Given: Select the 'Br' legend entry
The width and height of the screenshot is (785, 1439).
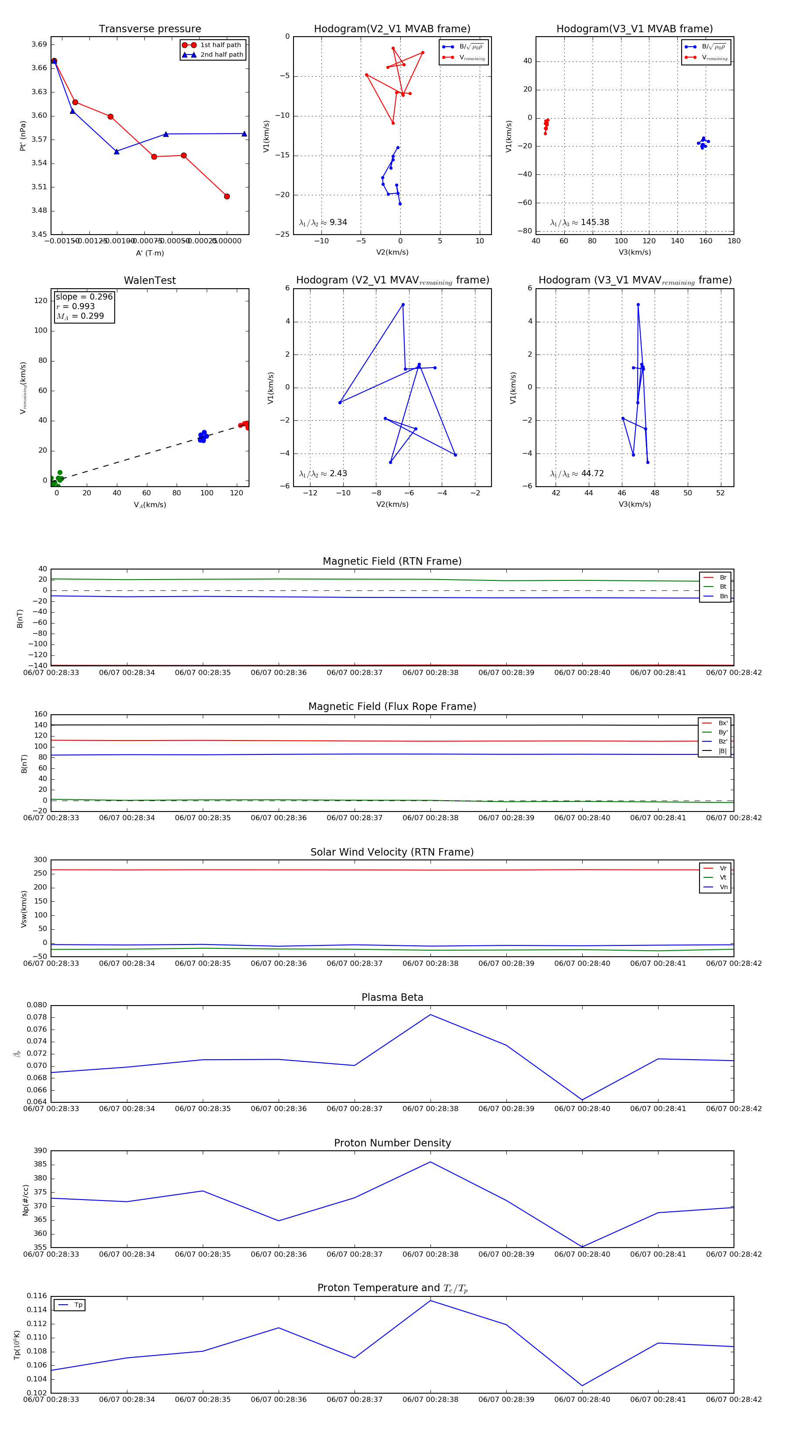Looking at the screenshot, I should coord(715,578).
